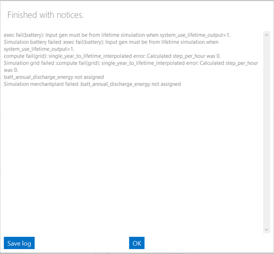Click the 'Finished with notices.' dialog title
Screen dimensions: 274x254
(46, 15)
